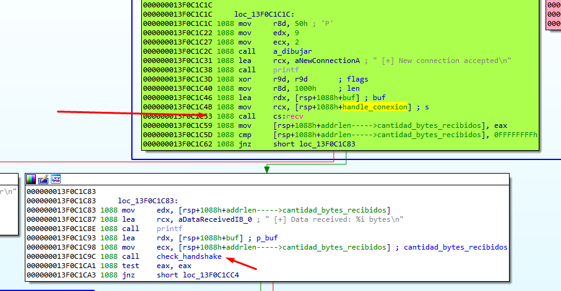This screenshot has width=561, height=291.
Task: Click the check_handshake function call
Action: (189, 256)
